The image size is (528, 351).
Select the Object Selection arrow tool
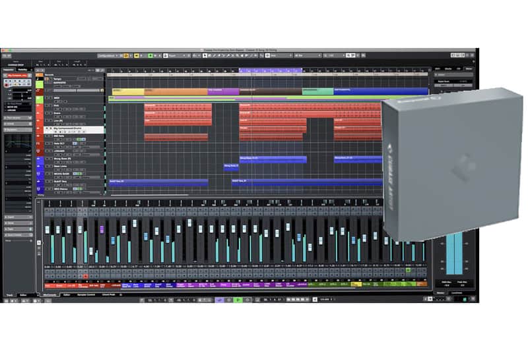pyautogui.click(x=205, y=55)
